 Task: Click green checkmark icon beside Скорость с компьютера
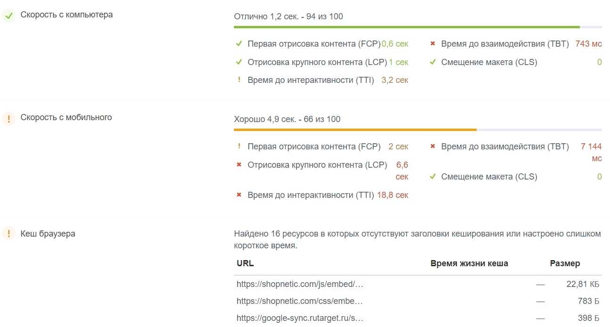click(x=8, y=16)
